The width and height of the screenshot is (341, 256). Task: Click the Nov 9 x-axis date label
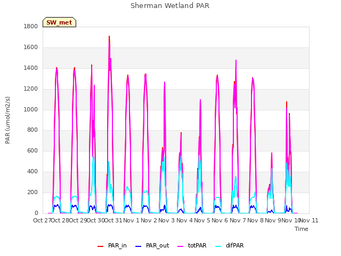tap(273, 220)
